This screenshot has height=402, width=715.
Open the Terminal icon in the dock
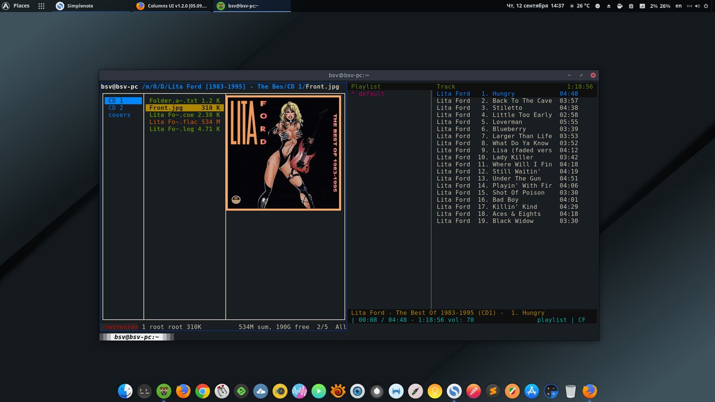(x=144, y=391)
